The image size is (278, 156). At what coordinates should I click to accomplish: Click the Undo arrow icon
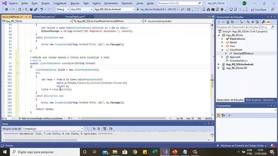coord(42,10)
